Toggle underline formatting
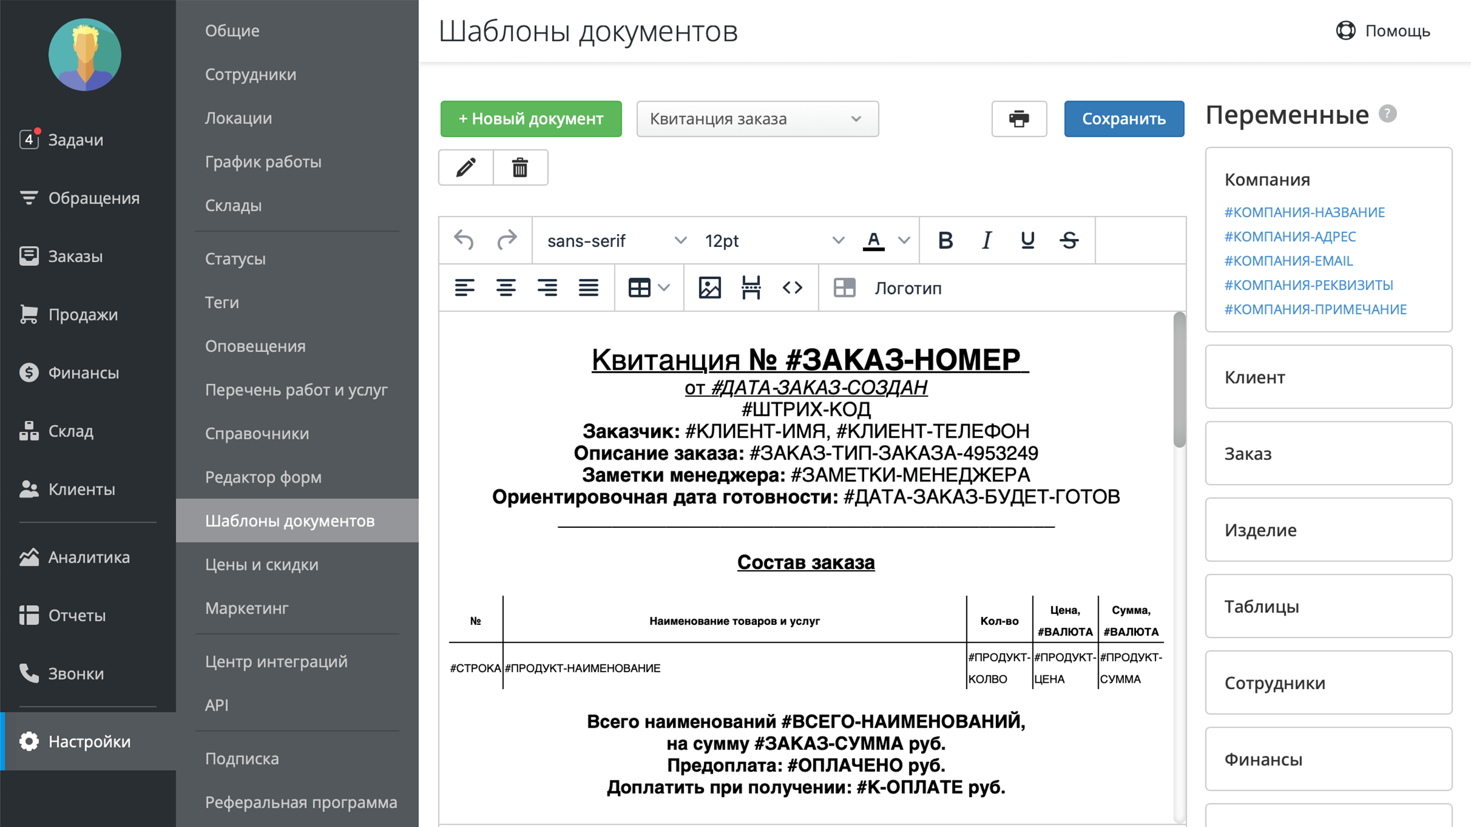Viewport: 1471px width, 827px height. click(x=1028, y=240)
